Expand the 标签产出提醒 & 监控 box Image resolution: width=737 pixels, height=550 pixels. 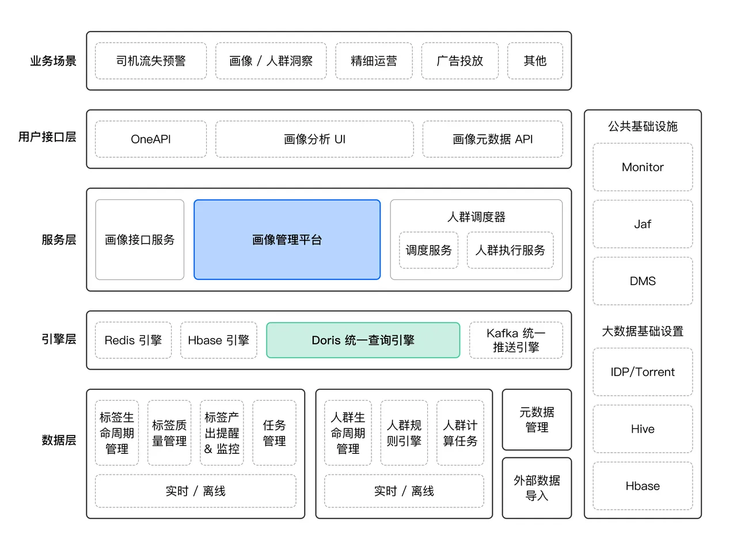pos(221,431)
